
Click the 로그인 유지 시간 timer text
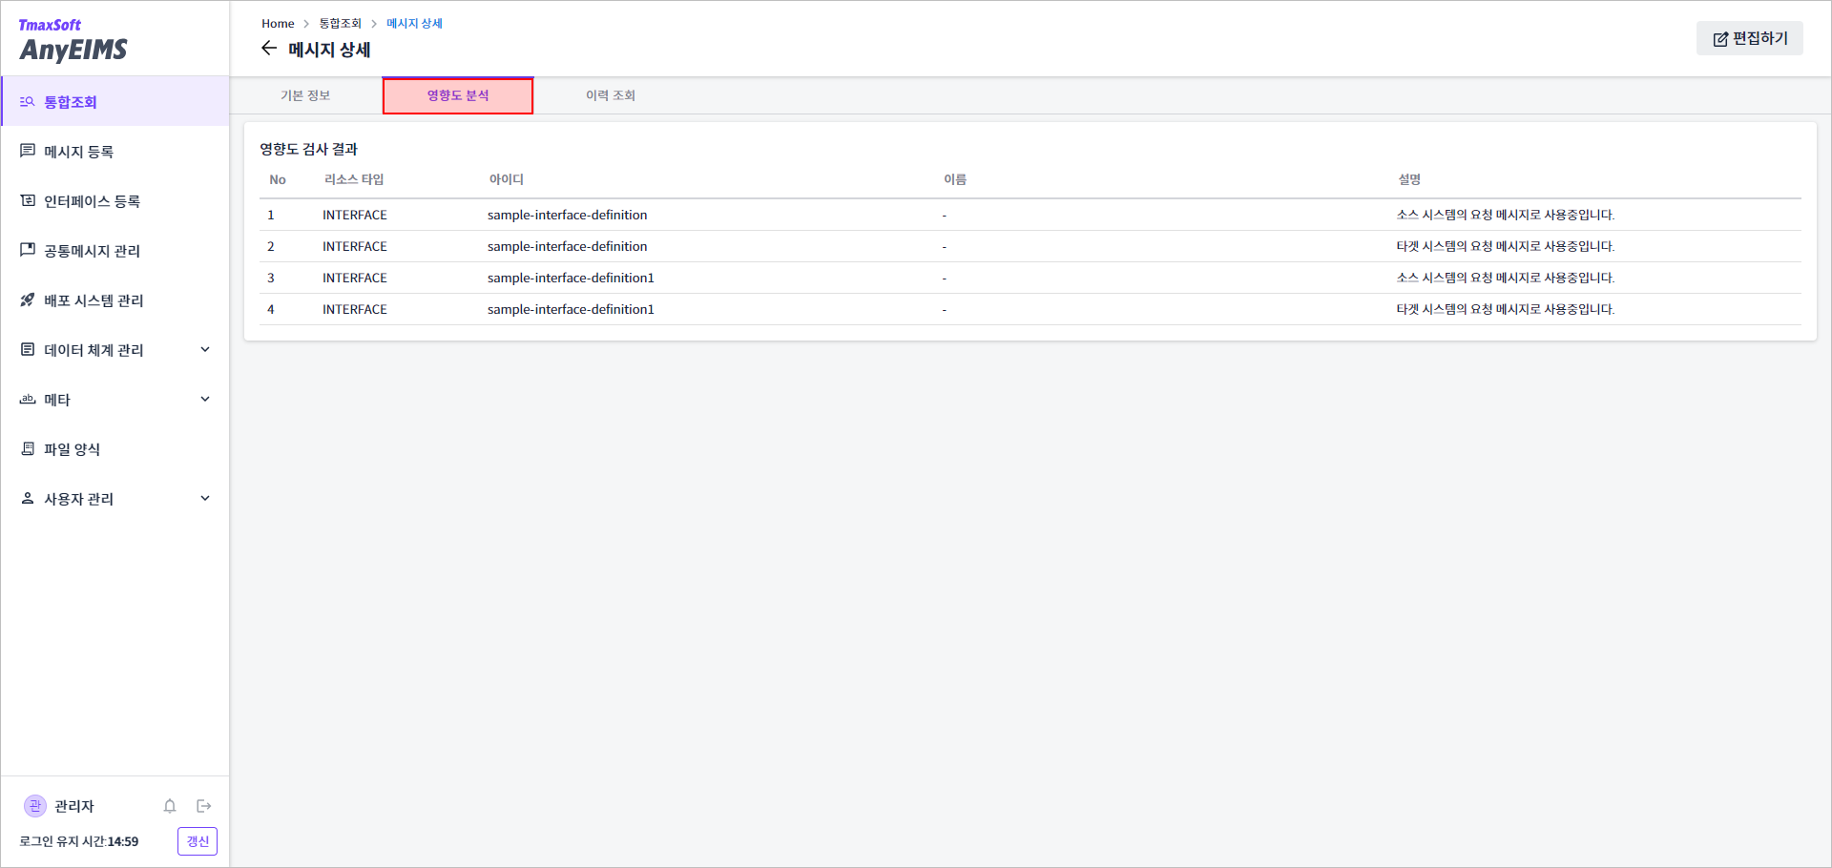[78, 841]
